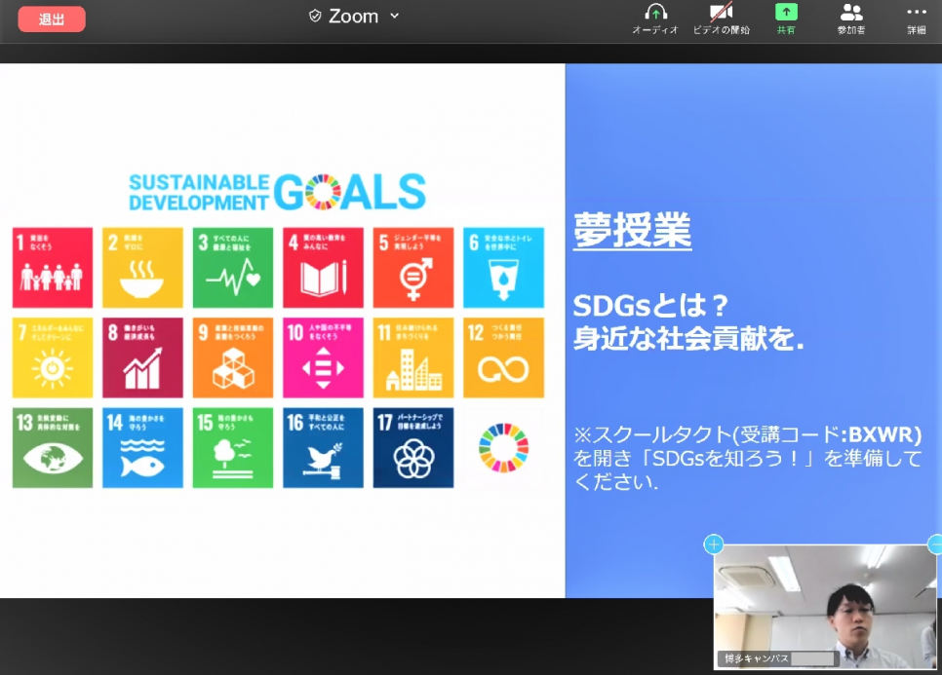The image size is (942, 675).
Task: Click the スクールタクト course code BXWR line
Action: click(747, 433)
